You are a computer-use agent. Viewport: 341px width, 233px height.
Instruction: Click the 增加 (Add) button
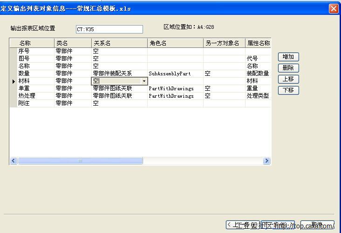(288, 57)
